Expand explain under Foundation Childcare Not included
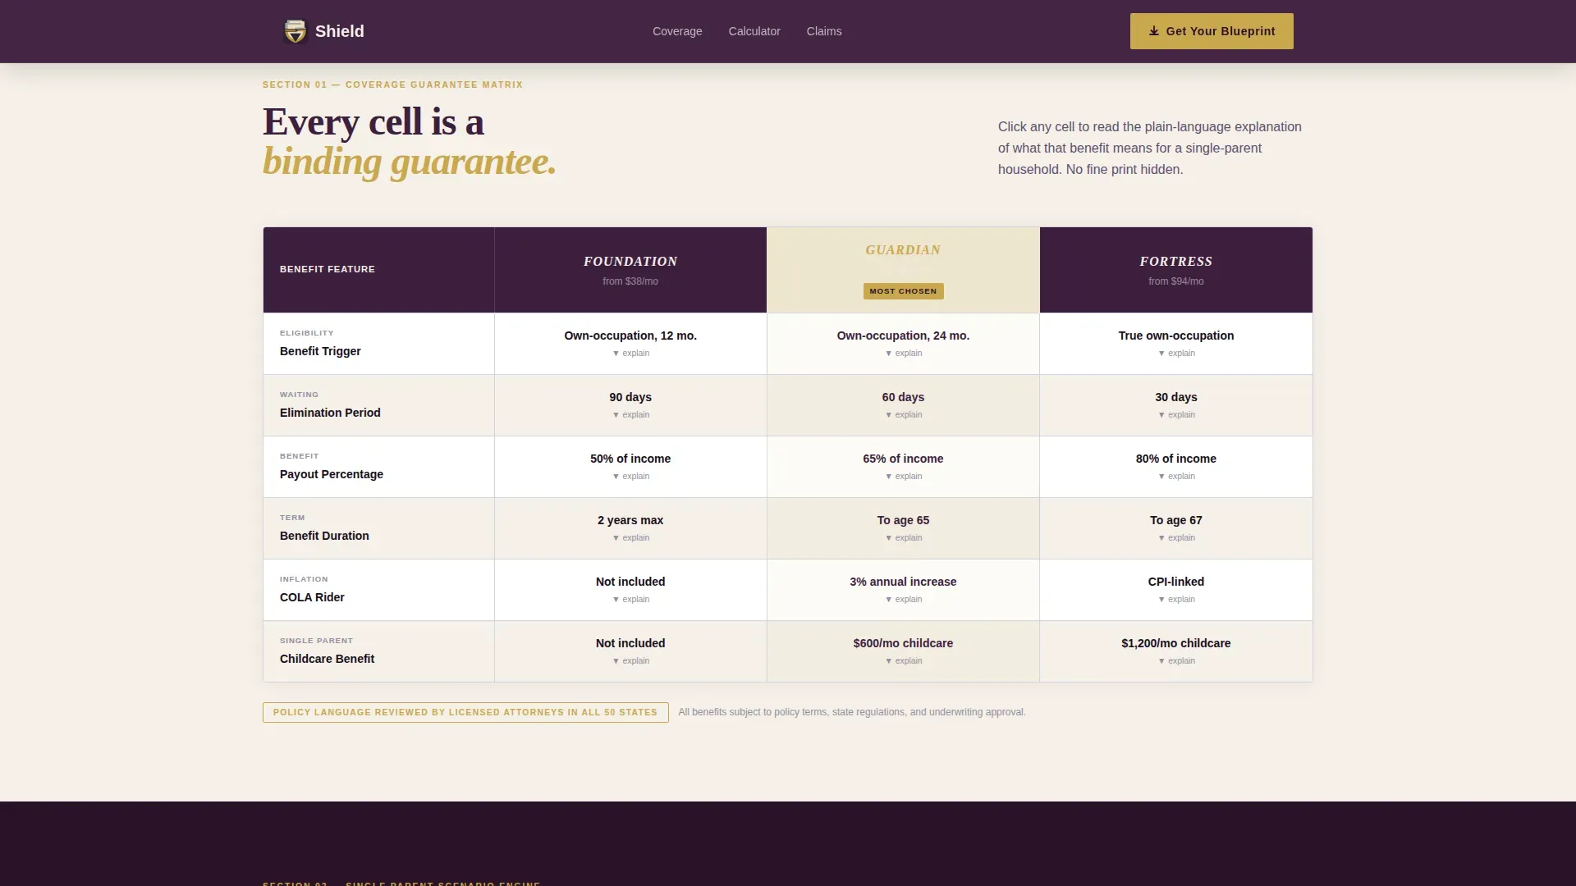Image resolution: width=1576 pixels, height=886 pixels. tap(630, 661)
